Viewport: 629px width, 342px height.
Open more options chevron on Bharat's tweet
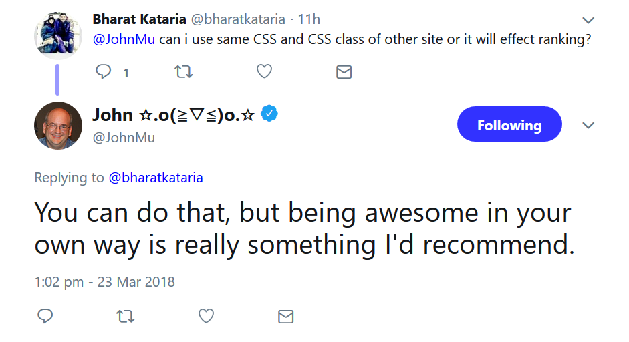coord(588,20)
